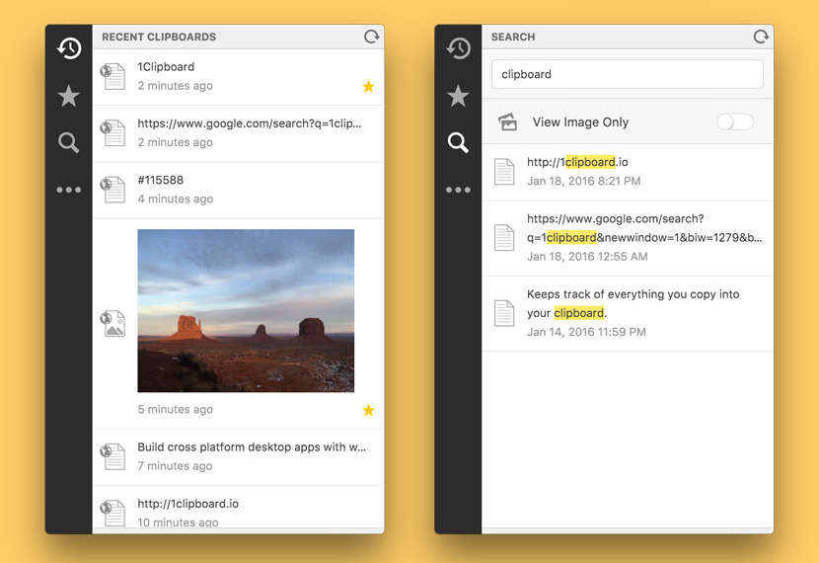Select the 1Clipboard clip text

pyautogui.click(x=166, y=67)
